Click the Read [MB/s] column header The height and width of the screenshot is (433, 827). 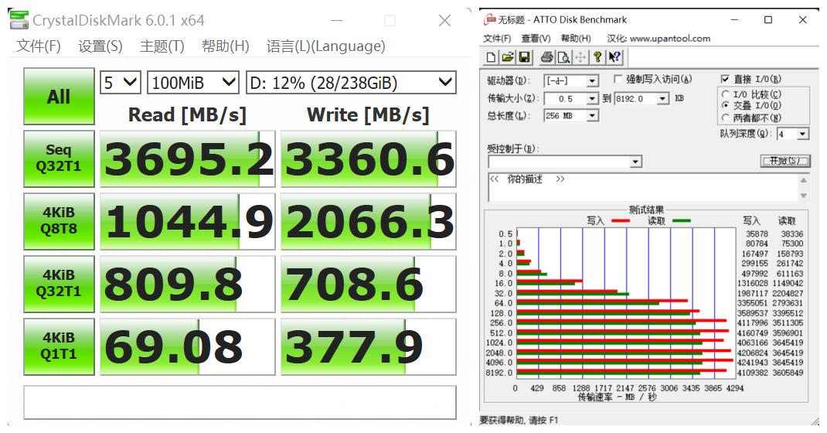(x=187, y=114)
